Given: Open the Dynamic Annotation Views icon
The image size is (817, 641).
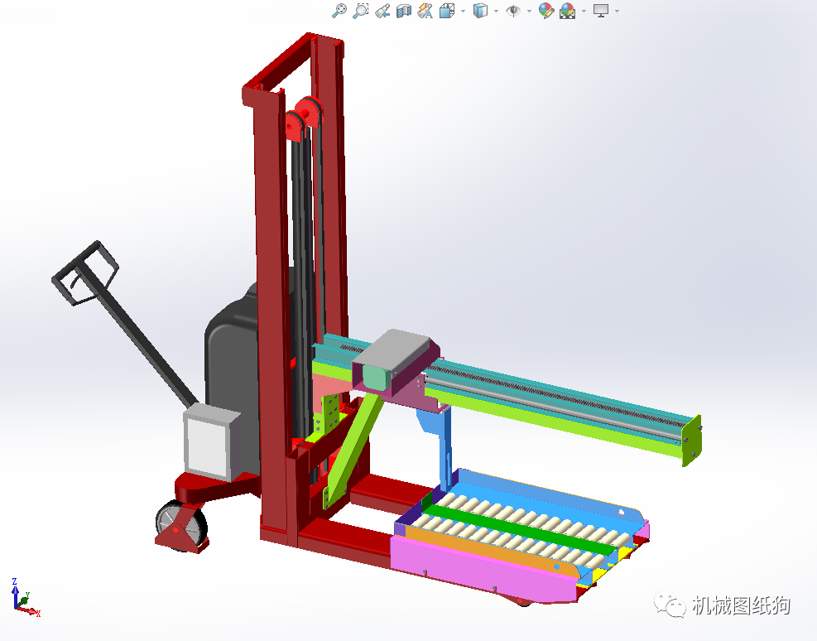Looking at the screenshot, I should pyautogui.click(x=425, y=11).
